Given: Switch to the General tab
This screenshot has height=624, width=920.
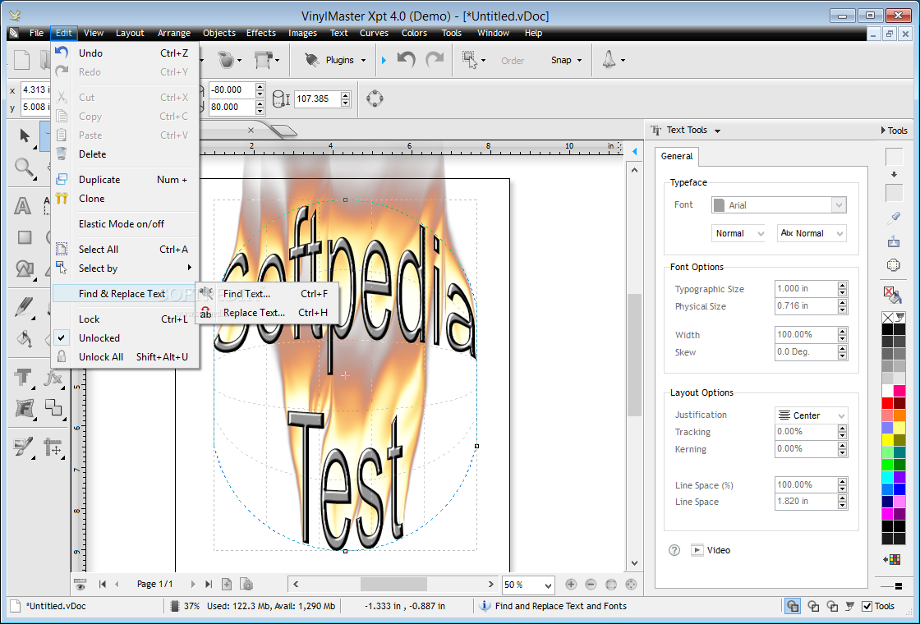Looking at the screenshot, I should click(677, 156).
